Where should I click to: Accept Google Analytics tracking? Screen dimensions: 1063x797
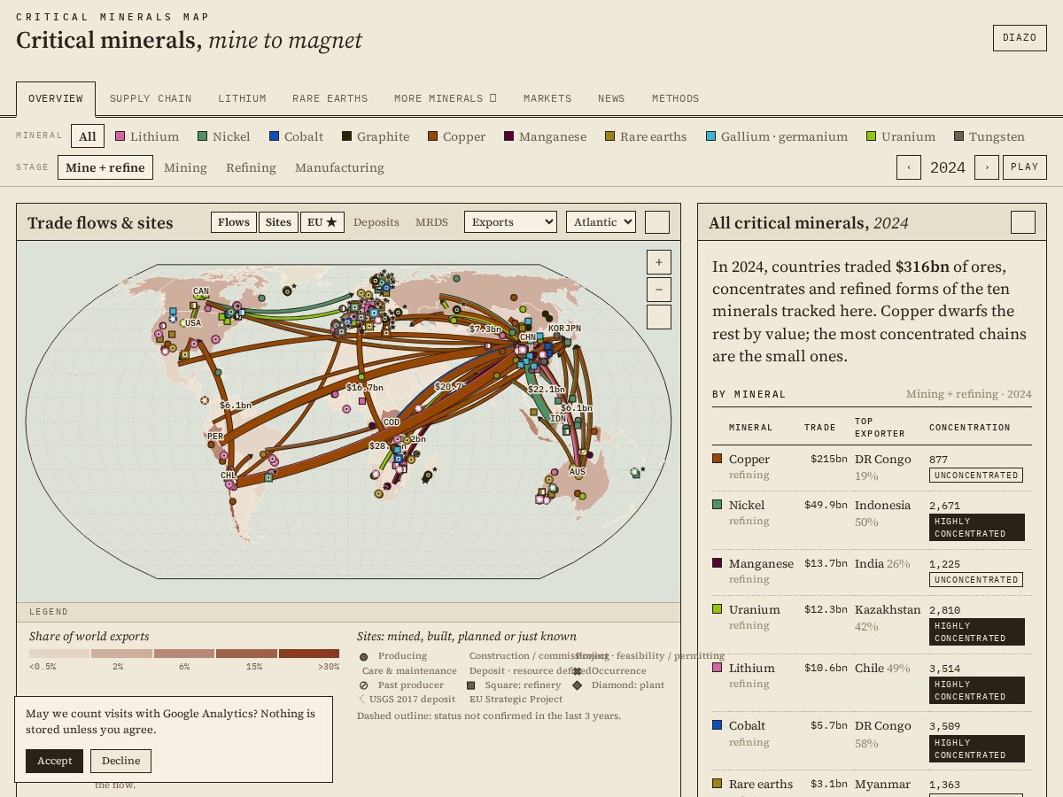pyautogui.click(x=54, y=761)
